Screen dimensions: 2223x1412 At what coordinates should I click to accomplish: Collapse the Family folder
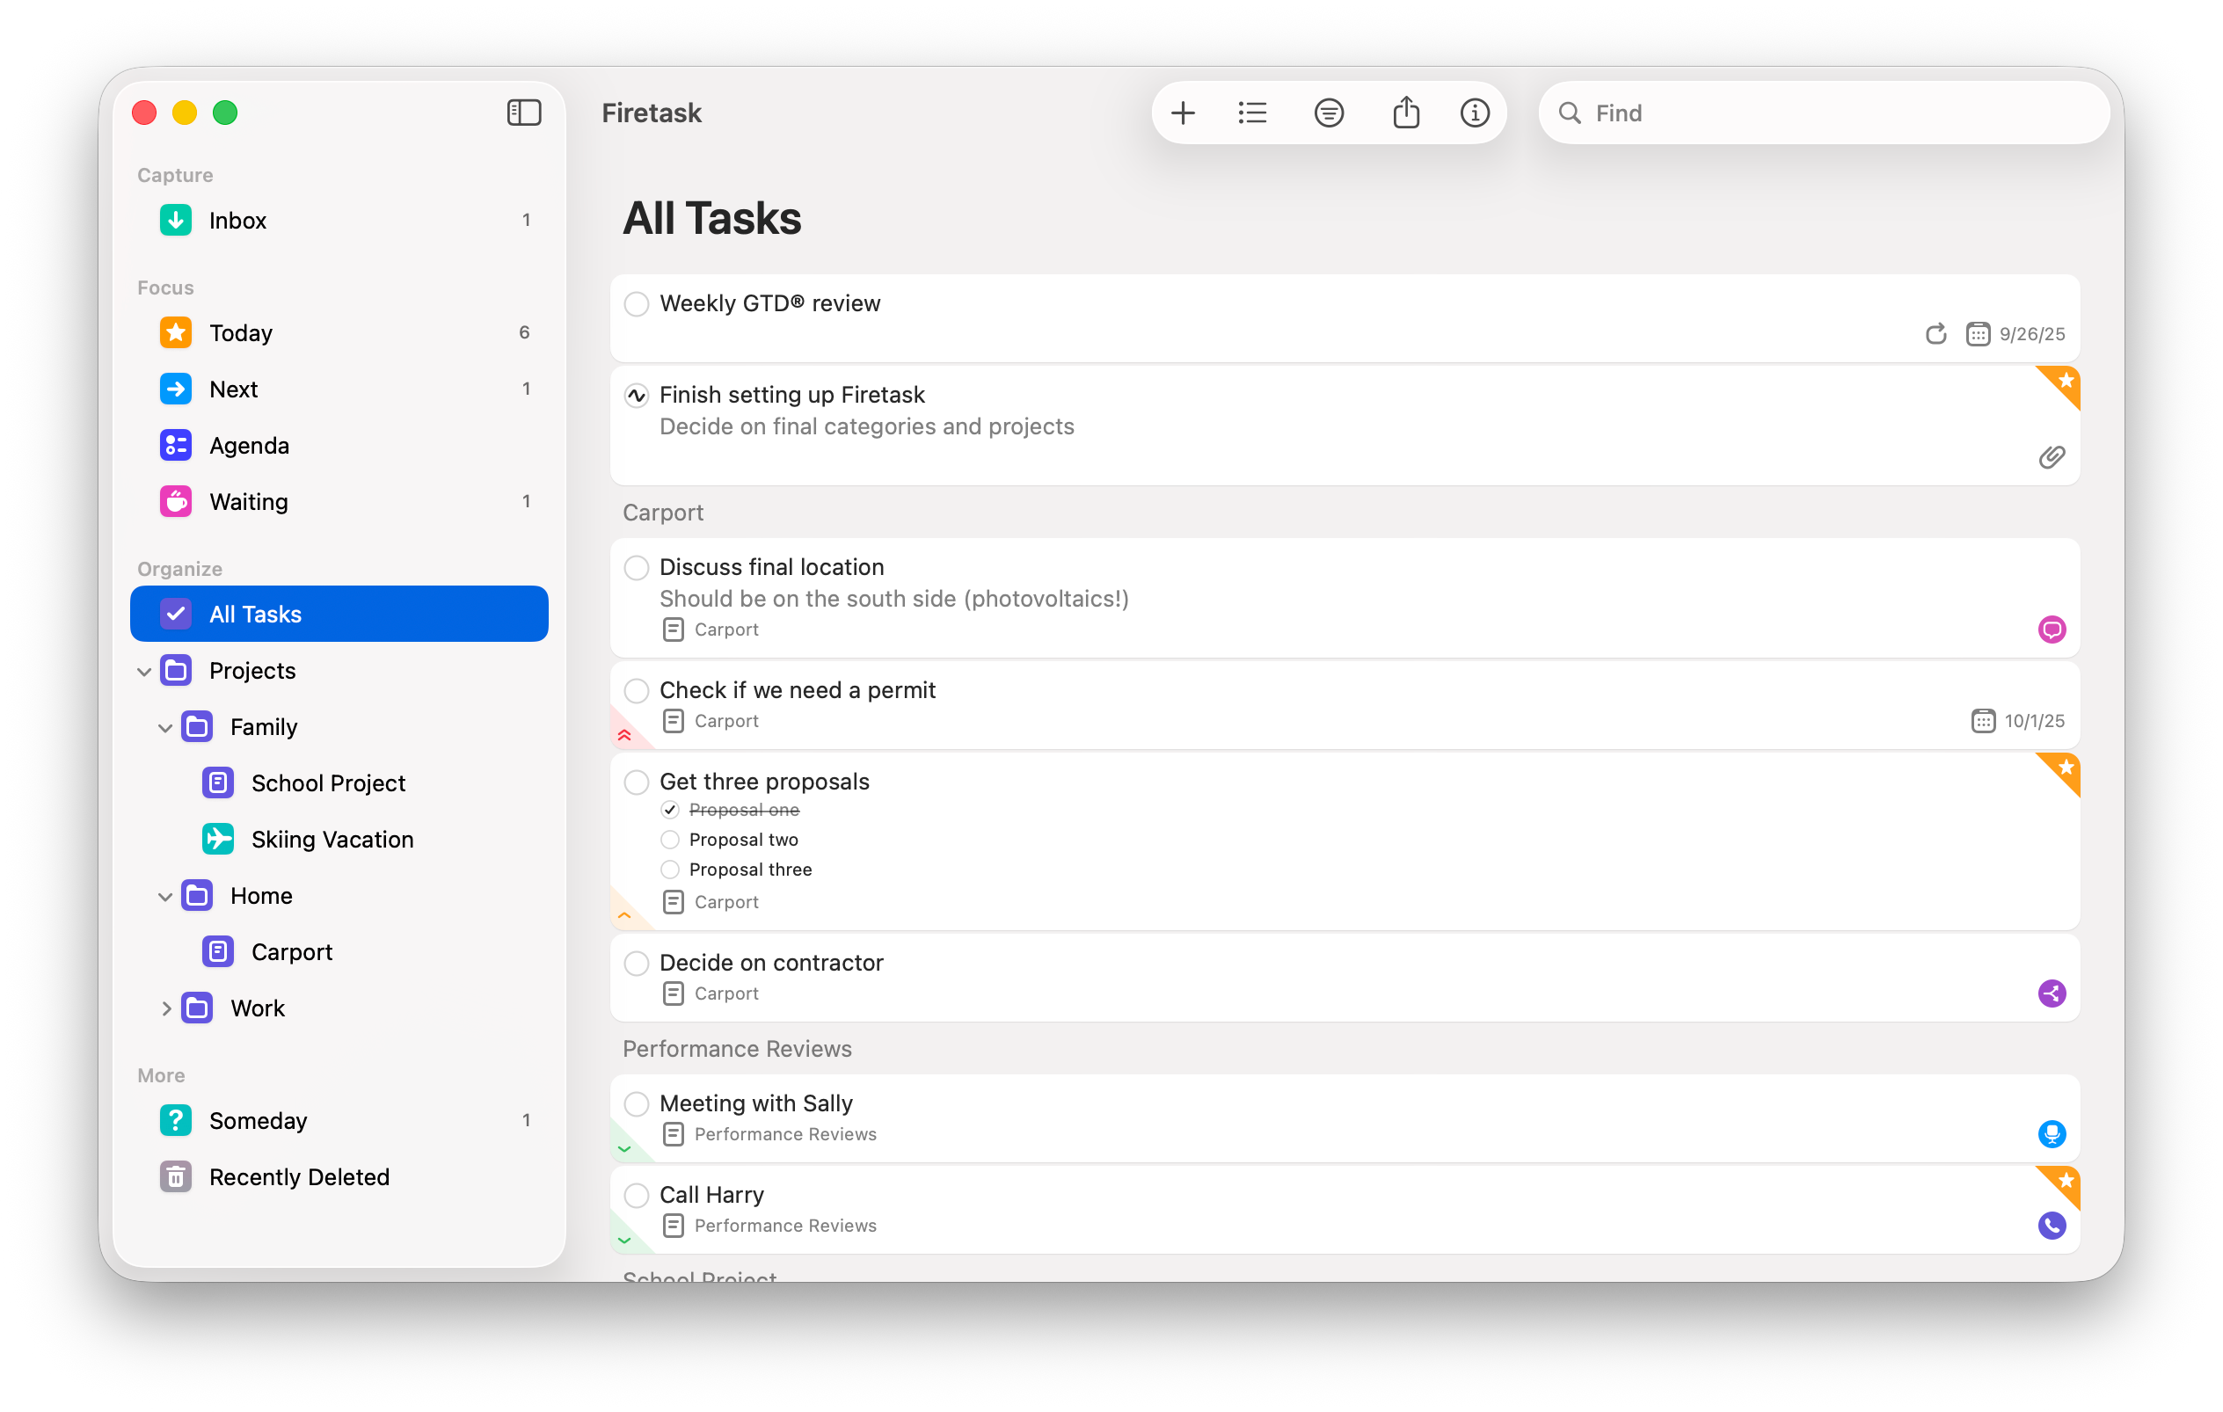click(x=165, y=727)
